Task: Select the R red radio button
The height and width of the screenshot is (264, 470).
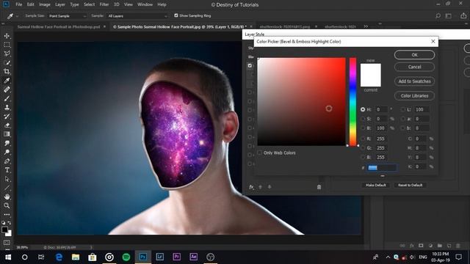Action: 363,139
